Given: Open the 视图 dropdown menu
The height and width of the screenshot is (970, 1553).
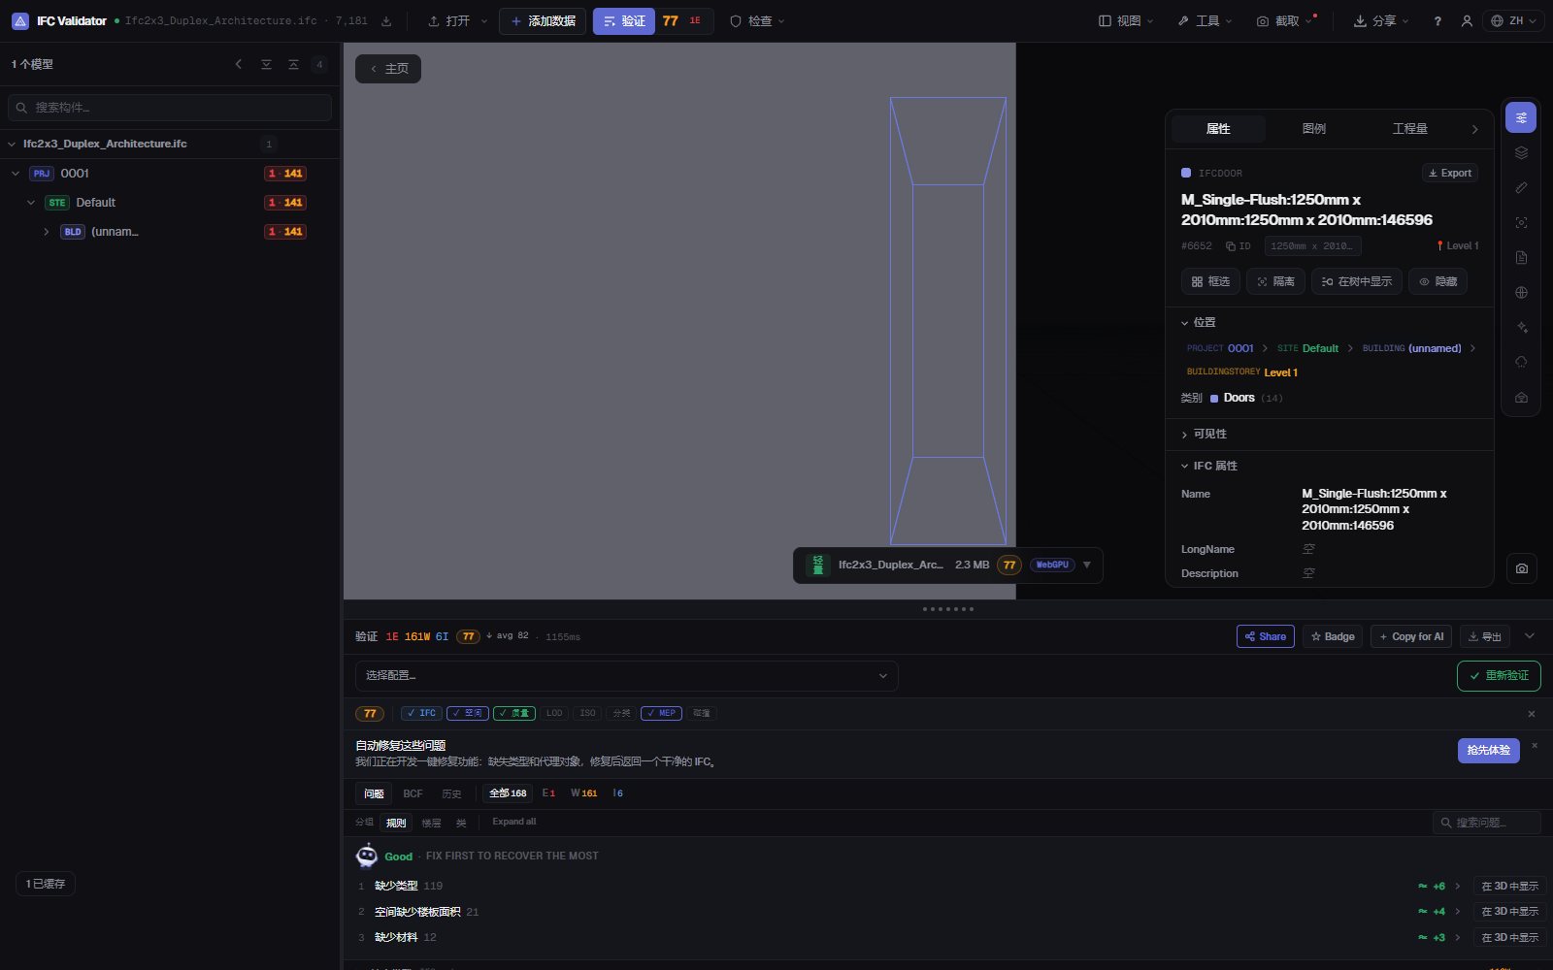Looking at the screenshot, I should pos(1126,21).
